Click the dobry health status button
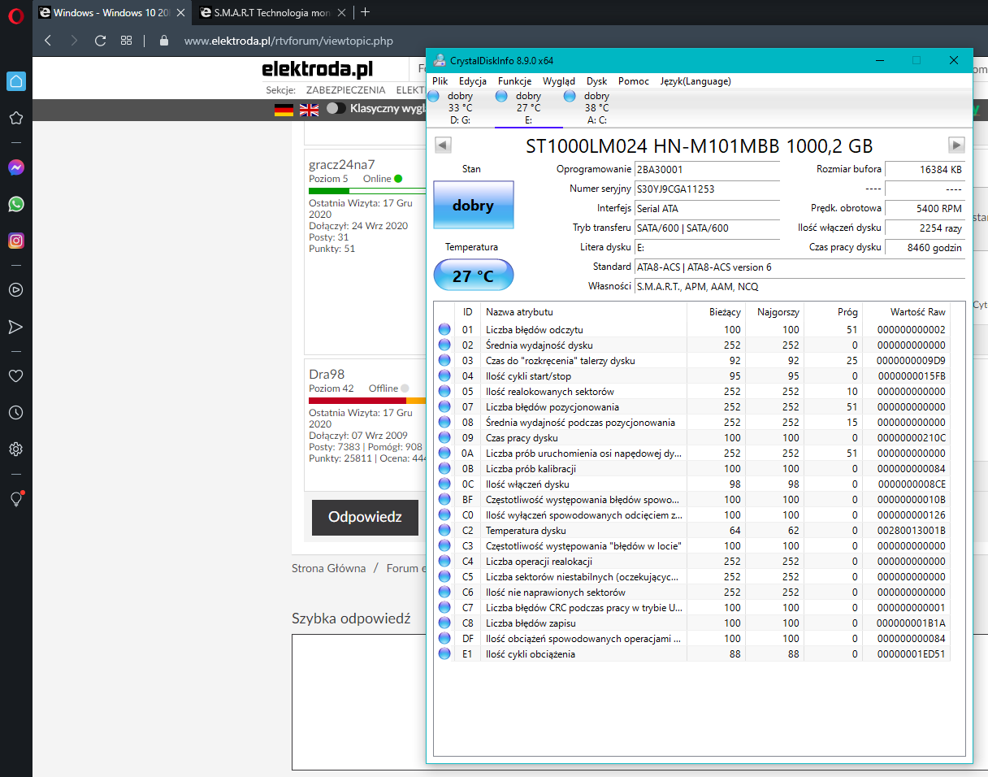988x777 pixels. tap(474, 205)
